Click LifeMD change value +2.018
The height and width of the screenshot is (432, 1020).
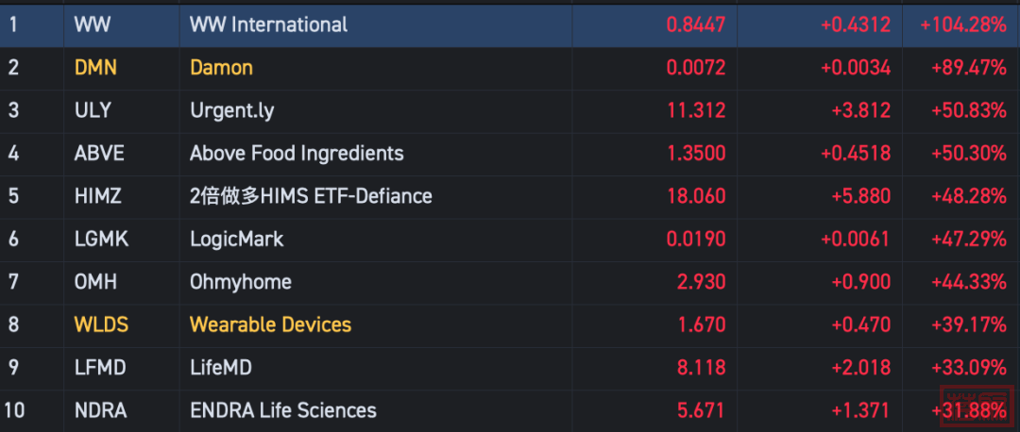860,368
